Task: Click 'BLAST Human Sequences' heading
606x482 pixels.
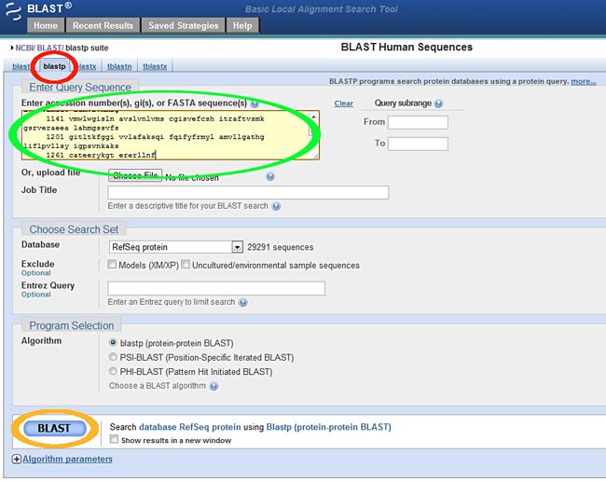Action: (x=406, y=48)
